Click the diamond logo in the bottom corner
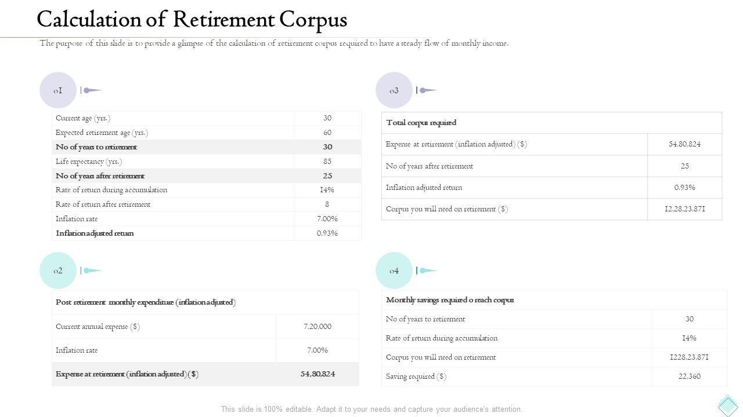This screenshot has height=417, width=743. 728,405
